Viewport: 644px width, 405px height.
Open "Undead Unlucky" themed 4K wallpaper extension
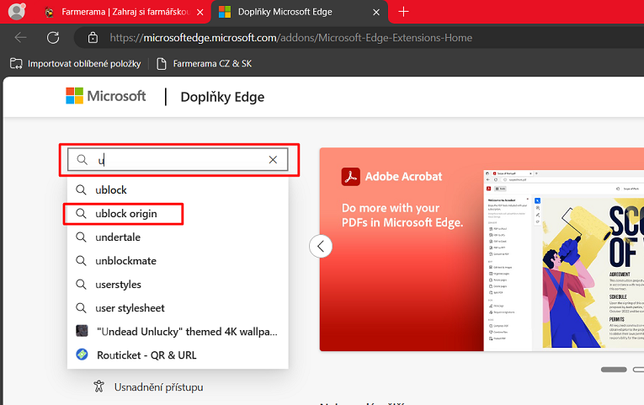(178, 332)
